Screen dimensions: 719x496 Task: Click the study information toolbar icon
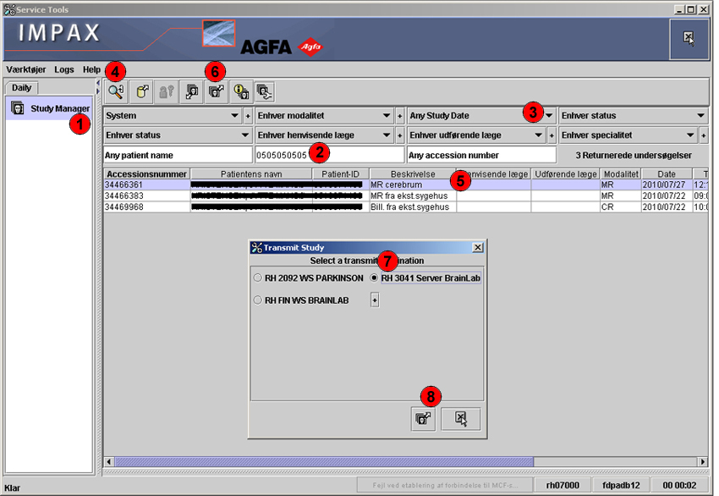tap(241, 91)
